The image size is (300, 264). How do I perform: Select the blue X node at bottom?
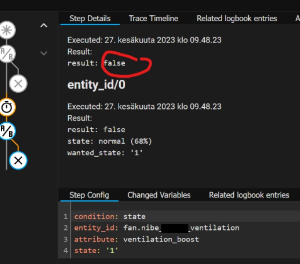[18, 161]
